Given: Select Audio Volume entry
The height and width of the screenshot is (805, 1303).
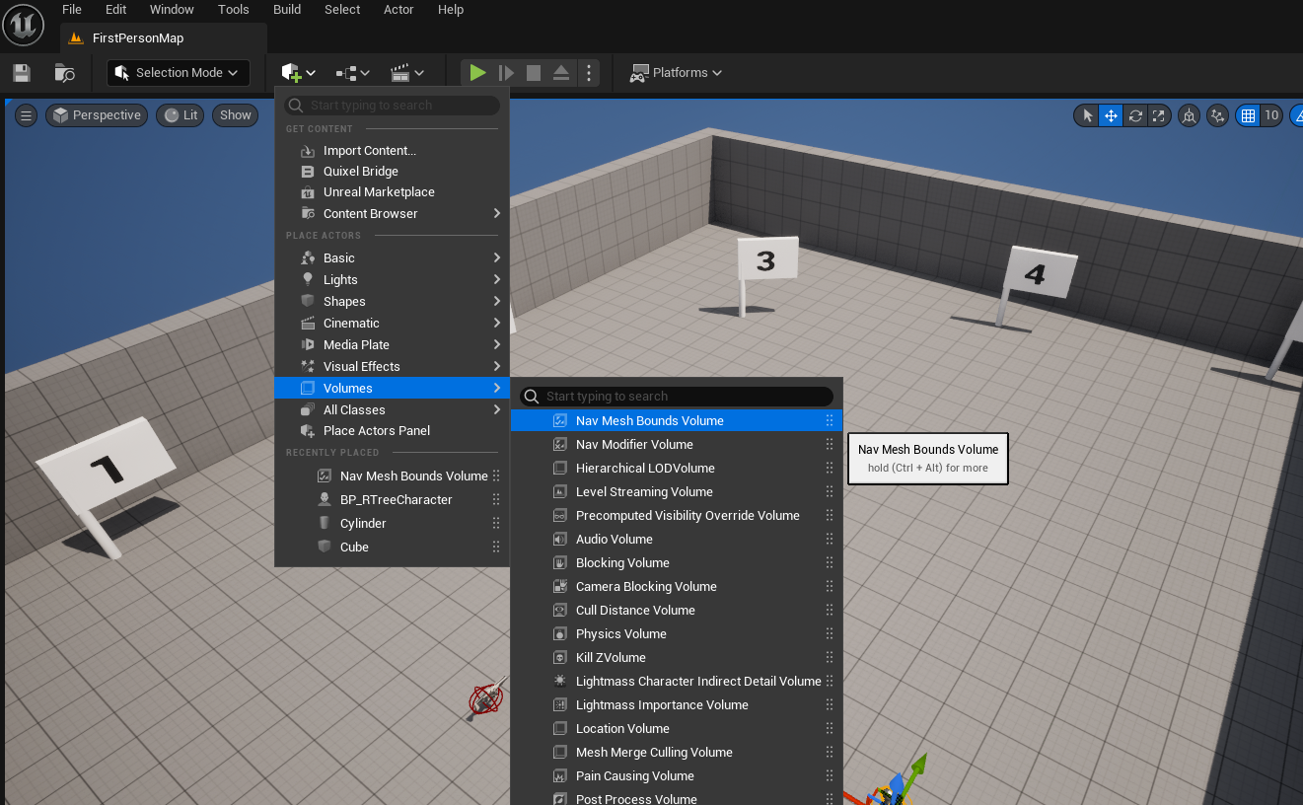Looking at the screenshot, I should pos(677,540).
